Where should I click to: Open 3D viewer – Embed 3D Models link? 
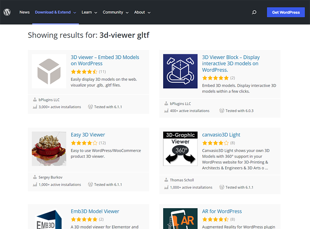click(x=105, y=60)
